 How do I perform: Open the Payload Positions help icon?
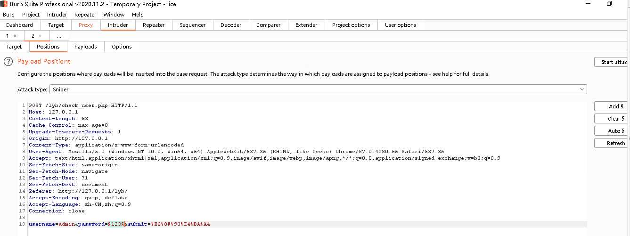coord(8,62)
